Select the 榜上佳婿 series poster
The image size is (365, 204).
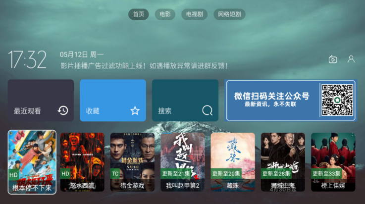333,162
